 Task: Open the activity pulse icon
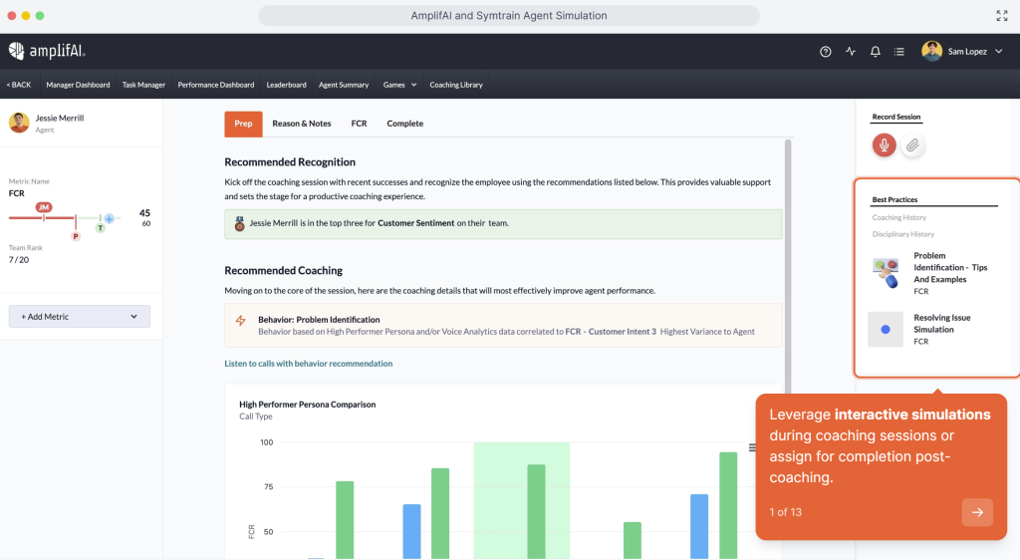[x=851, y=52]
